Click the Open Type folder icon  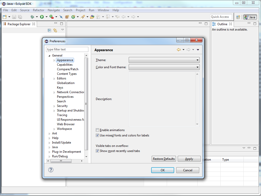92,17
